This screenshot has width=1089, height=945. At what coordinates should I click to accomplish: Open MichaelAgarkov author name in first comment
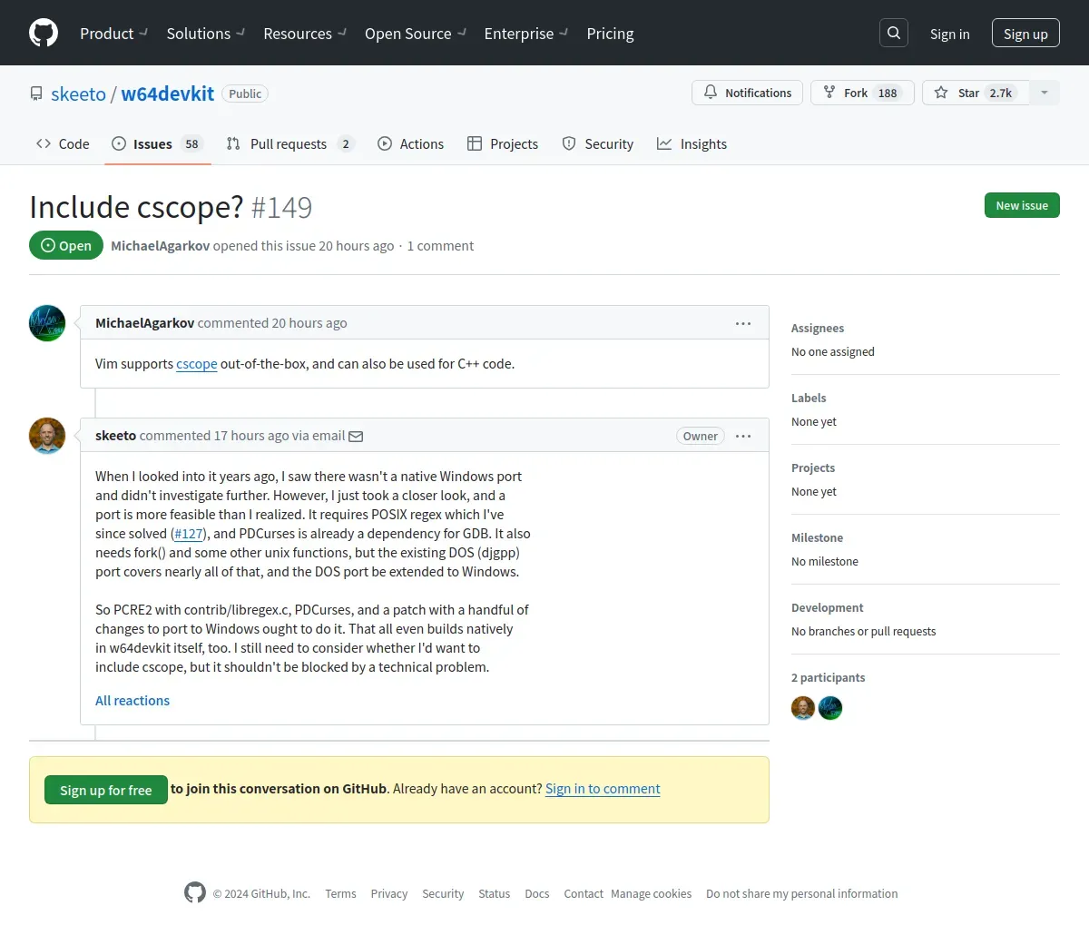[x=144, y=322]
